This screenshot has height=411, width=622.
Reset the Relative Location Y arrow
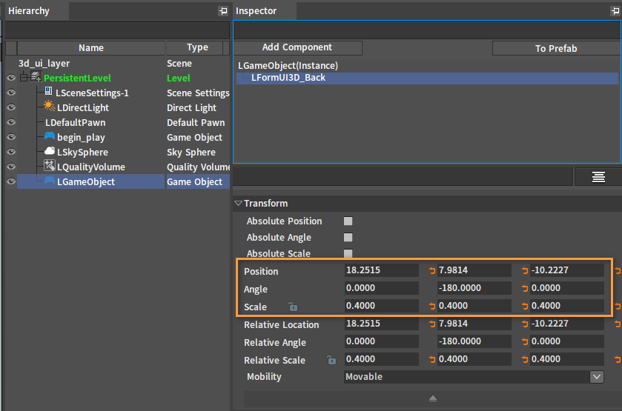coord(525,324)
